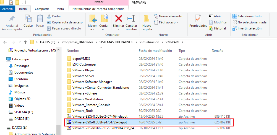Open the Abrir 7z dropdown
This screenshot has width=277, height=135.
point(216,16)
